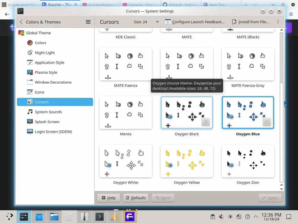Click scrollbar up arrow at top
Viewport: 298px width, 223px height.
click(x=281, y=30)
